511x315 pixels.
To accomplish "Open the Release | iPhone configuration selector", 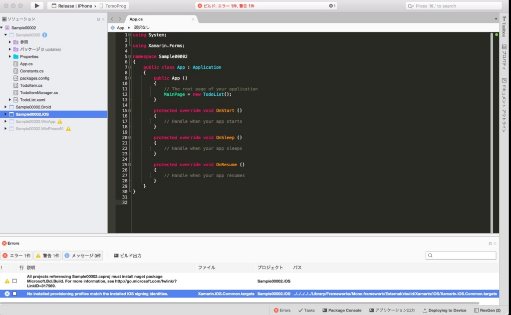I will click(x=74, y=6).
